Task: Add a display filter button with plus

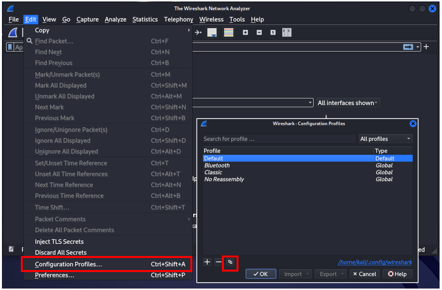Action: [426, 47]
